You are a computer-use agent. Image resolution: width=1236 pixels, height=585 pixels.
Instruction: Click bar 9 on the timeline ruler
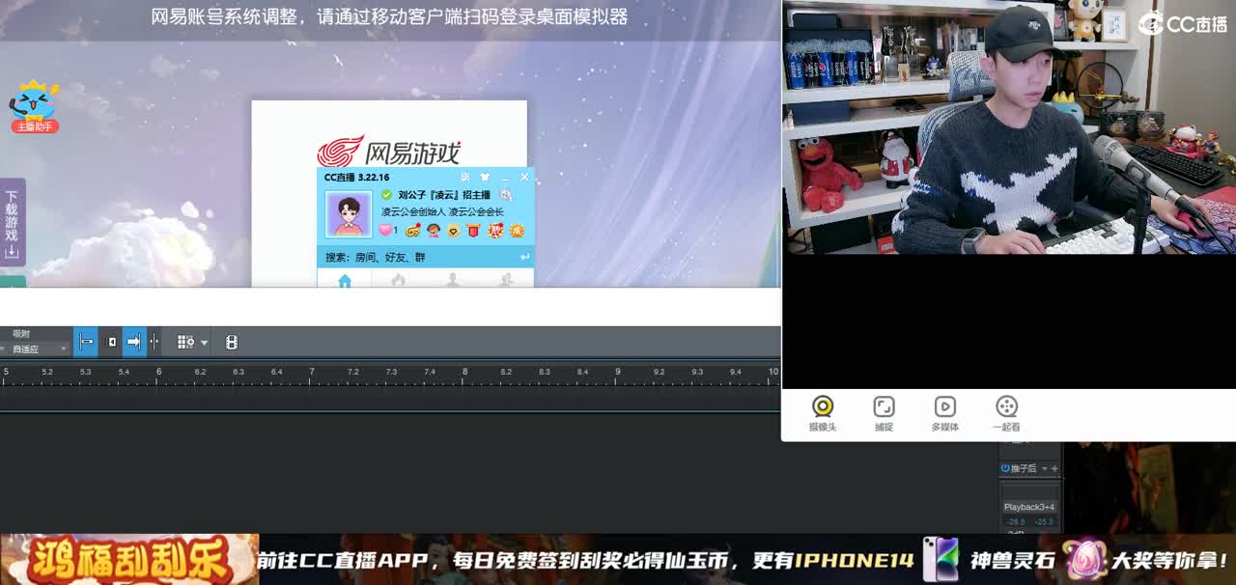click(x=617, y=372)
